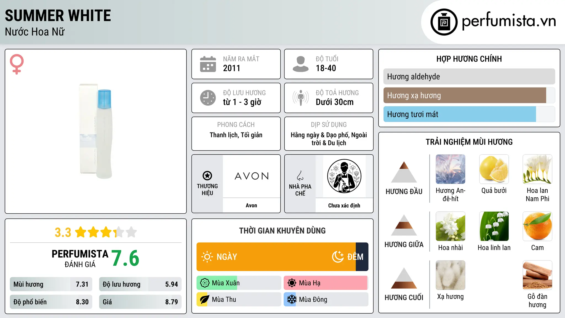Click the Mùi hương 7.31 score bar

pyautogui.click(x=51, y=284)
